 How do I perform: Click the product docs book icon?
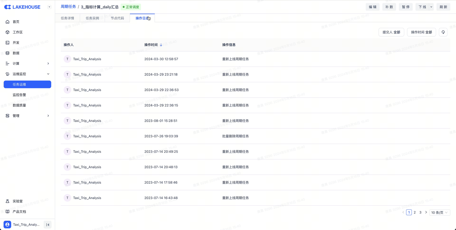pyautogui.click(x=7, y=211)
